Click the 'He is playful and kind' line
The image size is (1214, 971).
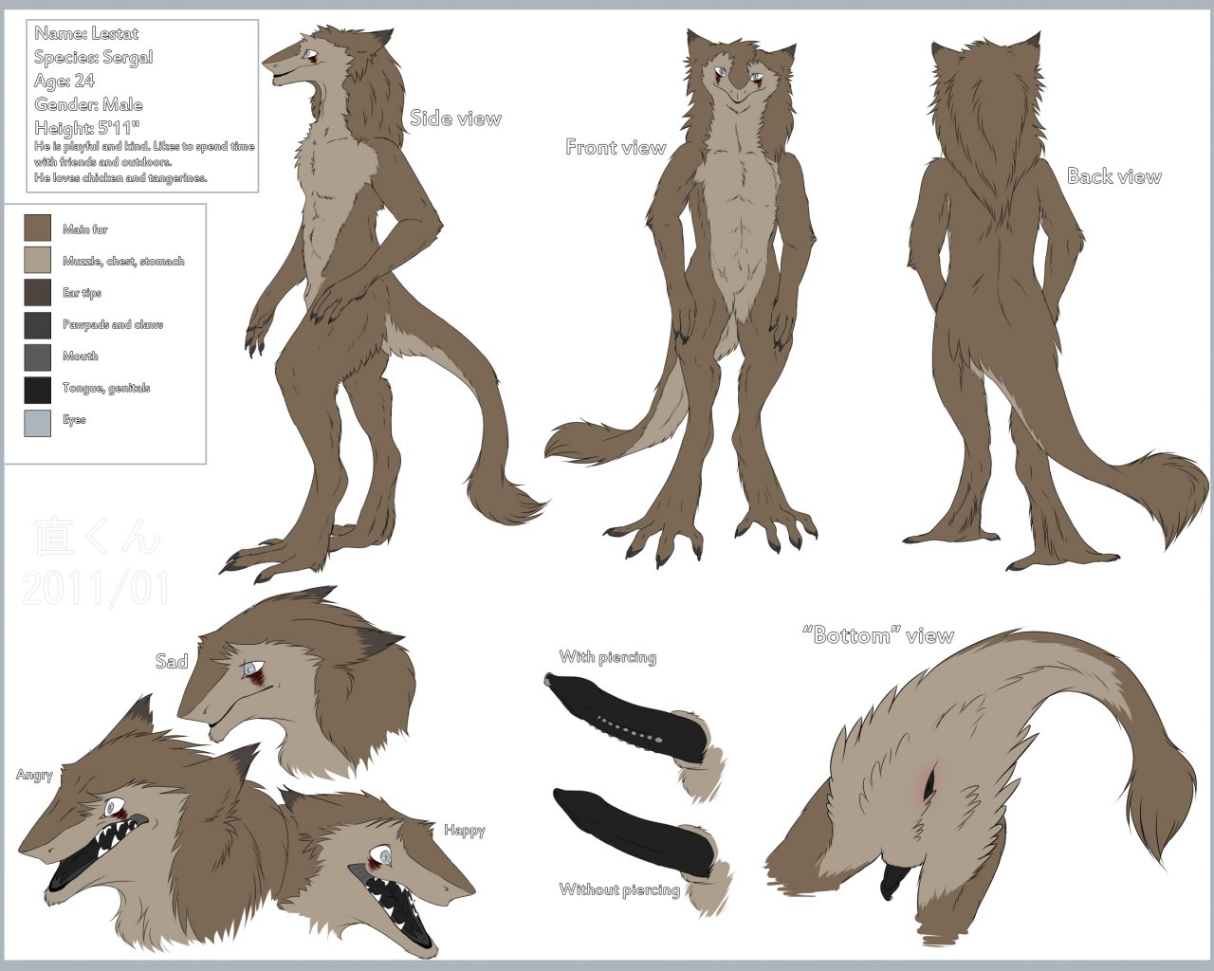point(144,147)
